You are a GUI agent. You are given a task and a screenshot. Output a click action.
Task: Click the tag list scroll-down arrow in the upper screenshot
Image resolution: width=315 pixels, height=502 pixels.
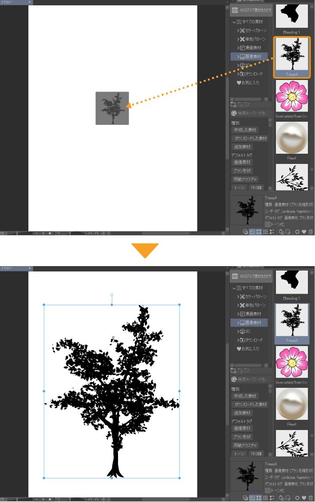[x=270, y=188]
